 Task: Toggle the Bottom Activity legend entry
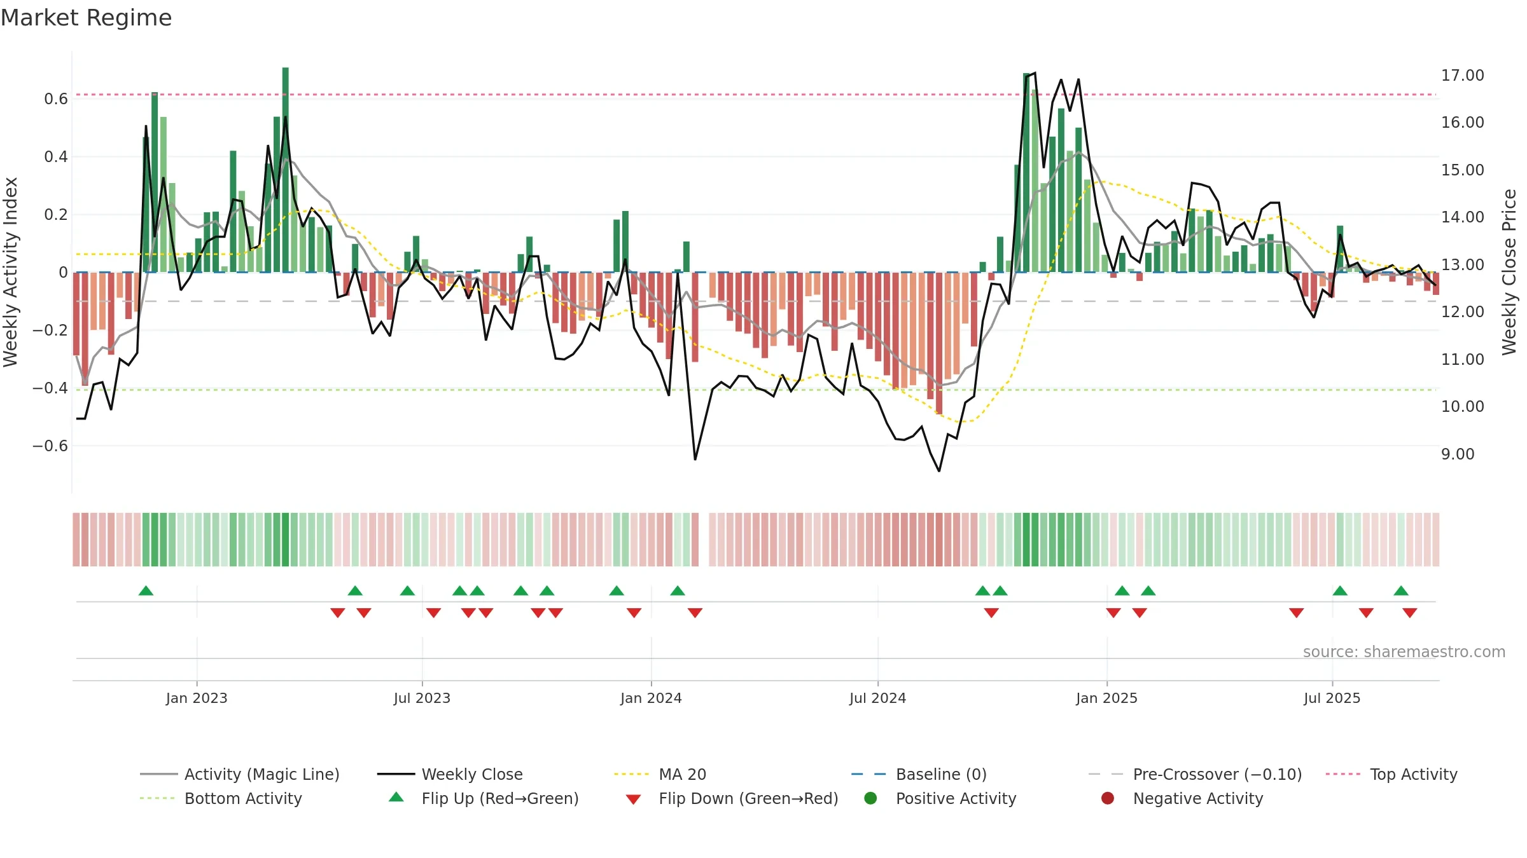coord(221,798)
